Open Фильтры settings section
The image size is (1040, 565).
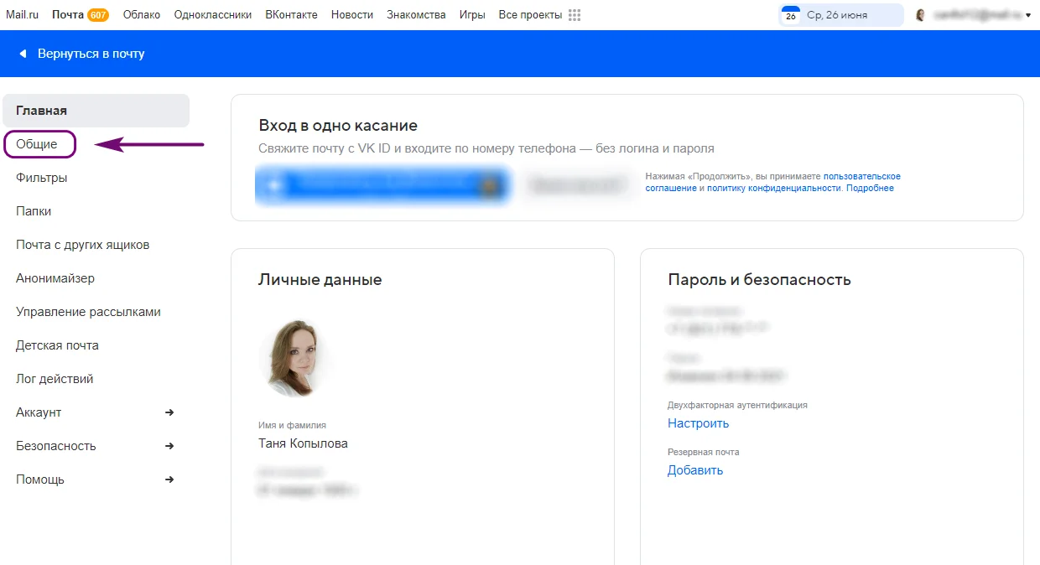tap(42, 178)
